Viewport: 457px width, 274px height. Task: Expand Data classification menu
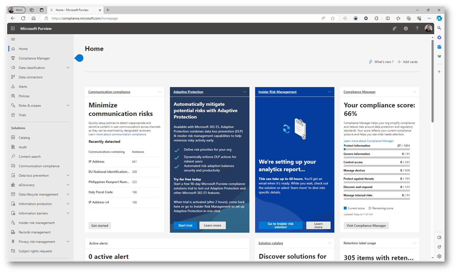(x=68, y=68)
